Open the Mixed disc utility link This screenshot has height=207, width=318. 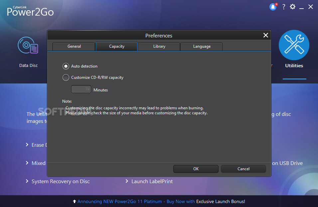pos(39,163)
